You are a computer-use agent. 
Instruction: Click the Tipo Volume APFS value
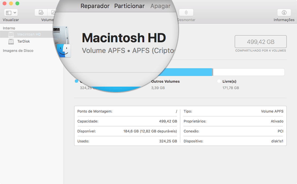click(272, 111)
